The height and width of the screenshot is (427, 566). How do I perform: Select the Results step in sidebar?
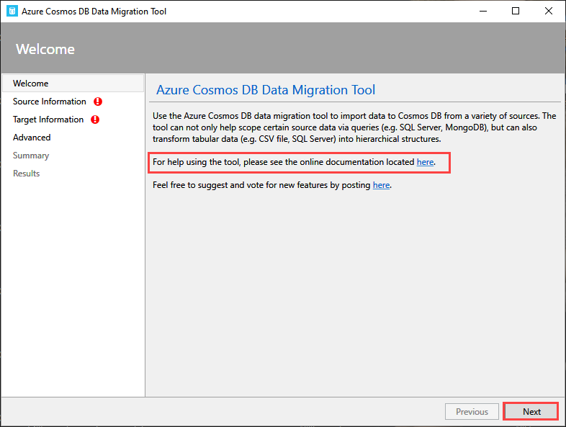(x=27, y=174)
